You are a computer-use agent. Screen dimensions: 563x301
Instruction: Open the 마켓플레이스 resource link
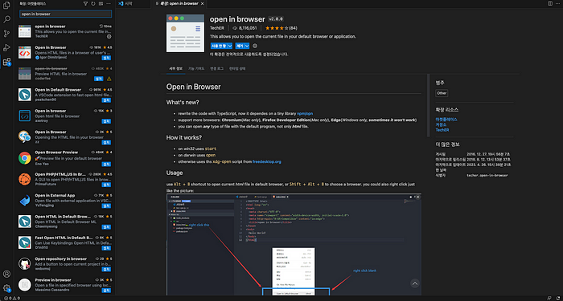click(x=446, y=120)
